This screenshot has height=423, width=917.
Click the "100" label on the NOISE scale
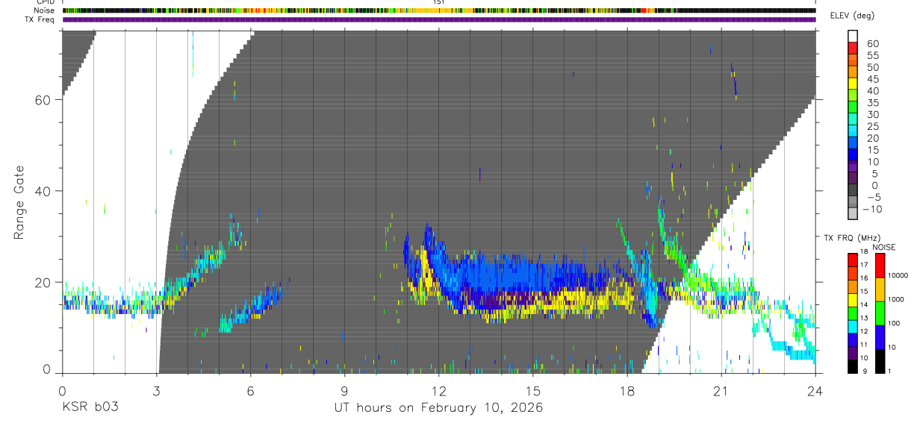pos(895,324)
